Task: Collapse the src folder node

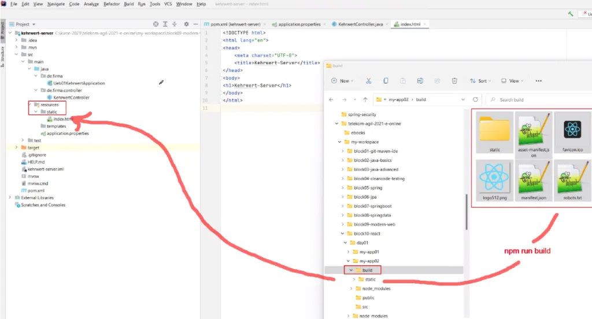Action: click(x=16, y=54)
